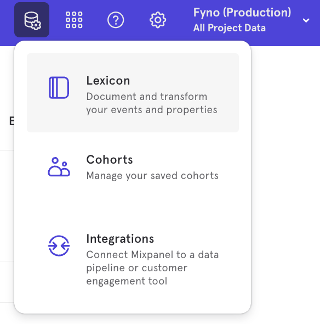
Task: Open the Fyno (Production) project dropdown
Action: pyautogui.click(x=242, y=13)
